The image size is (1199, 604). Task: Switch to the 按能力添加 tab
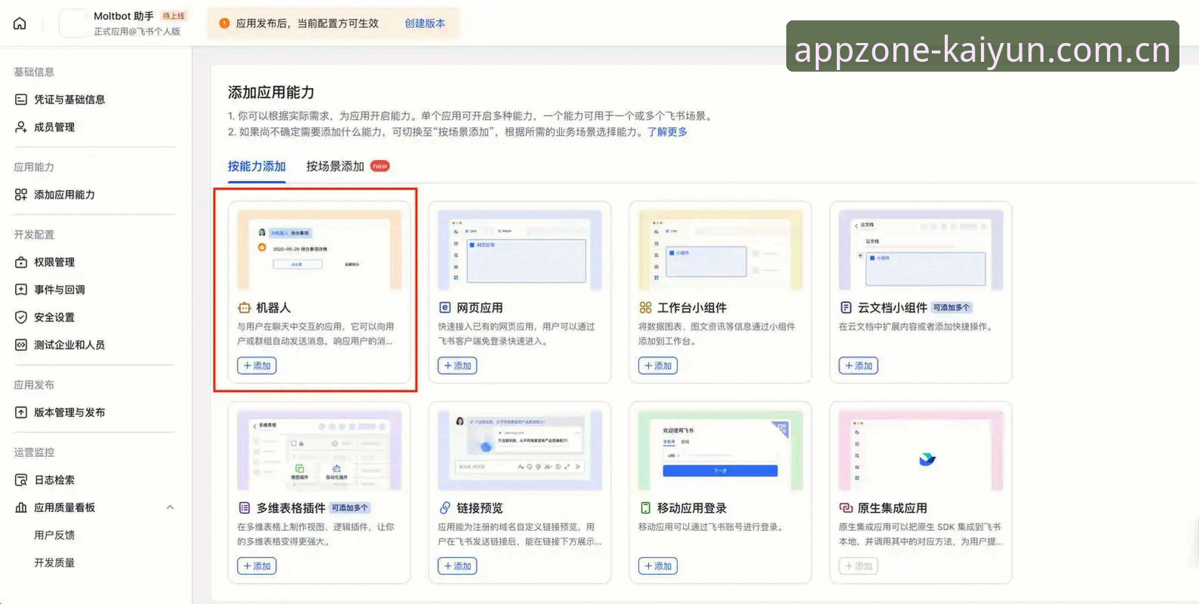(x=257, y=167)
